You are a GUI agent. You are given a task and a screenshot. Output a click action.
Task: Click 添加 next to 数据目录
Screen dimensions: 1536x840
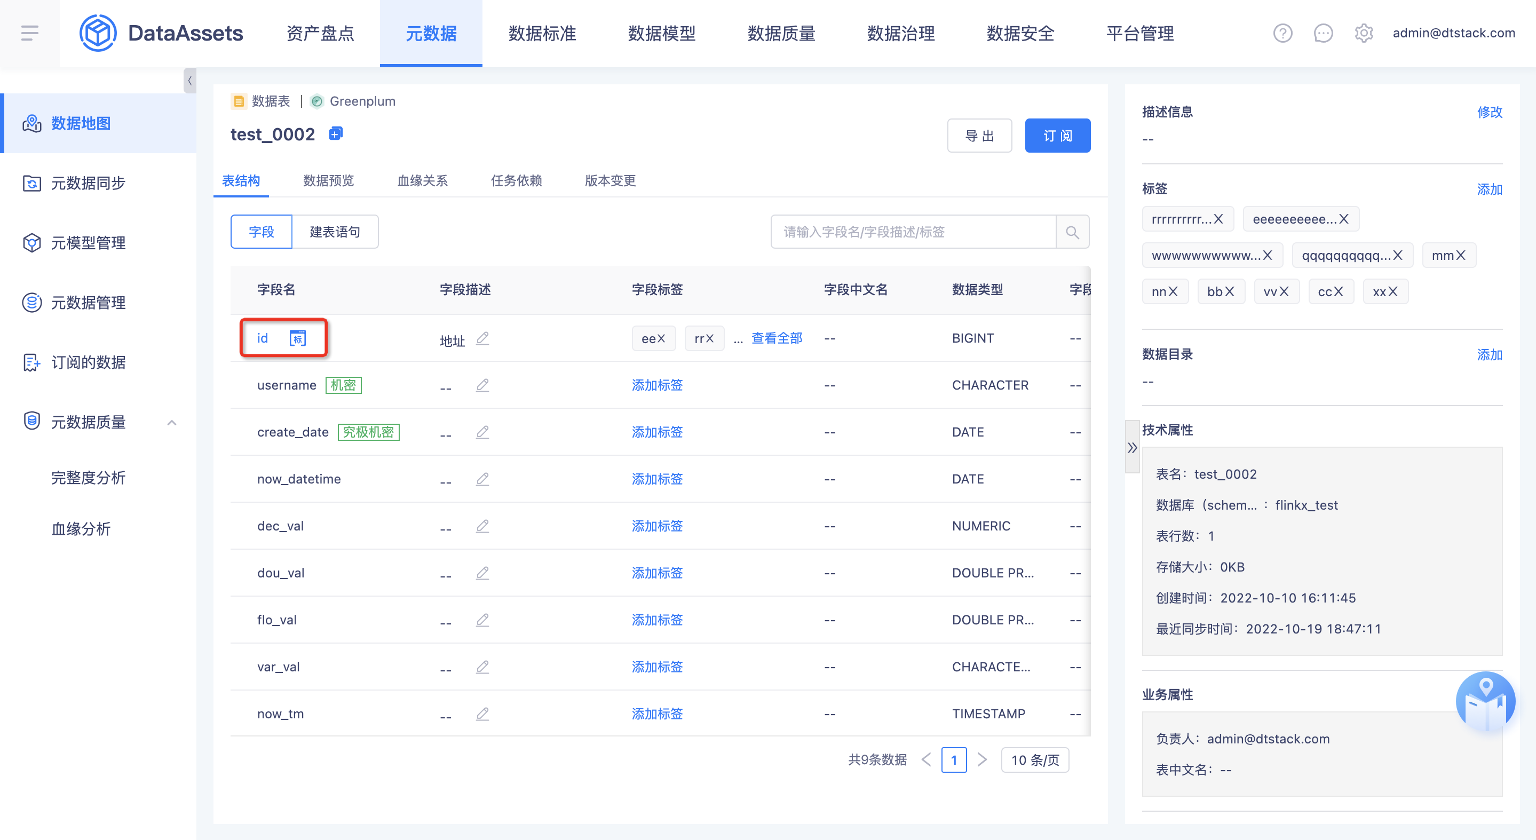tap(1490, 355)
